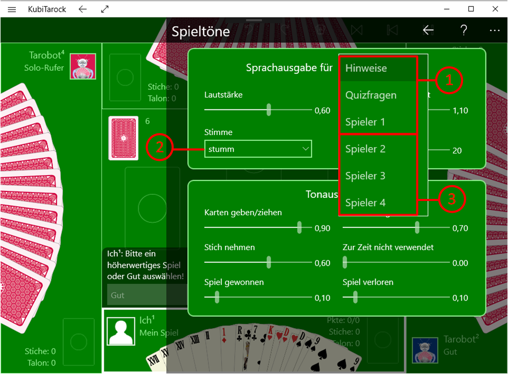508x374 pixels.
Task: Click the Stich nehmen slider handle
Action: point(269,262)
